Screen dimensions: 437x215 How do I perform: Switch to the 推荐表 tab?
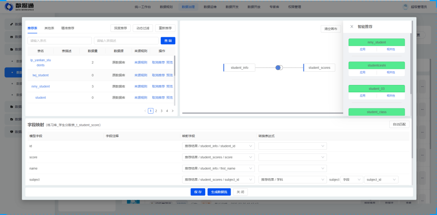[x=32, y=28]
